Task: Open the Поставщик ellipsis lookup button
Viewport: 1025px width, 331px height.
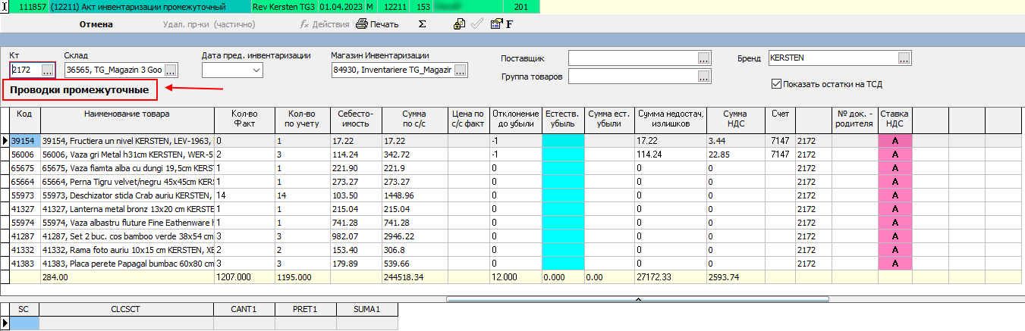Action: tap(704, 58)
